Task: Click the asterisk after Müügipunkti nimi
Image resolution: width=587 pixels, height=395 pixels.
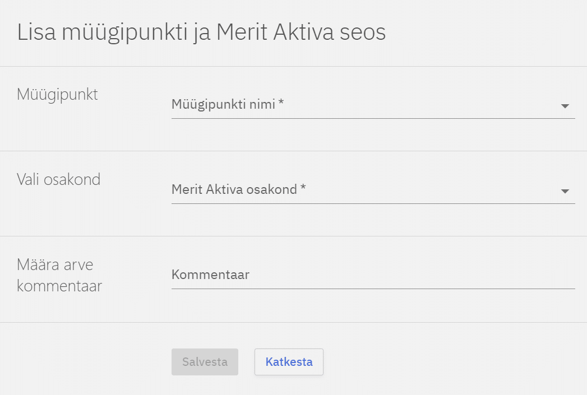Action: click(281, 105)
